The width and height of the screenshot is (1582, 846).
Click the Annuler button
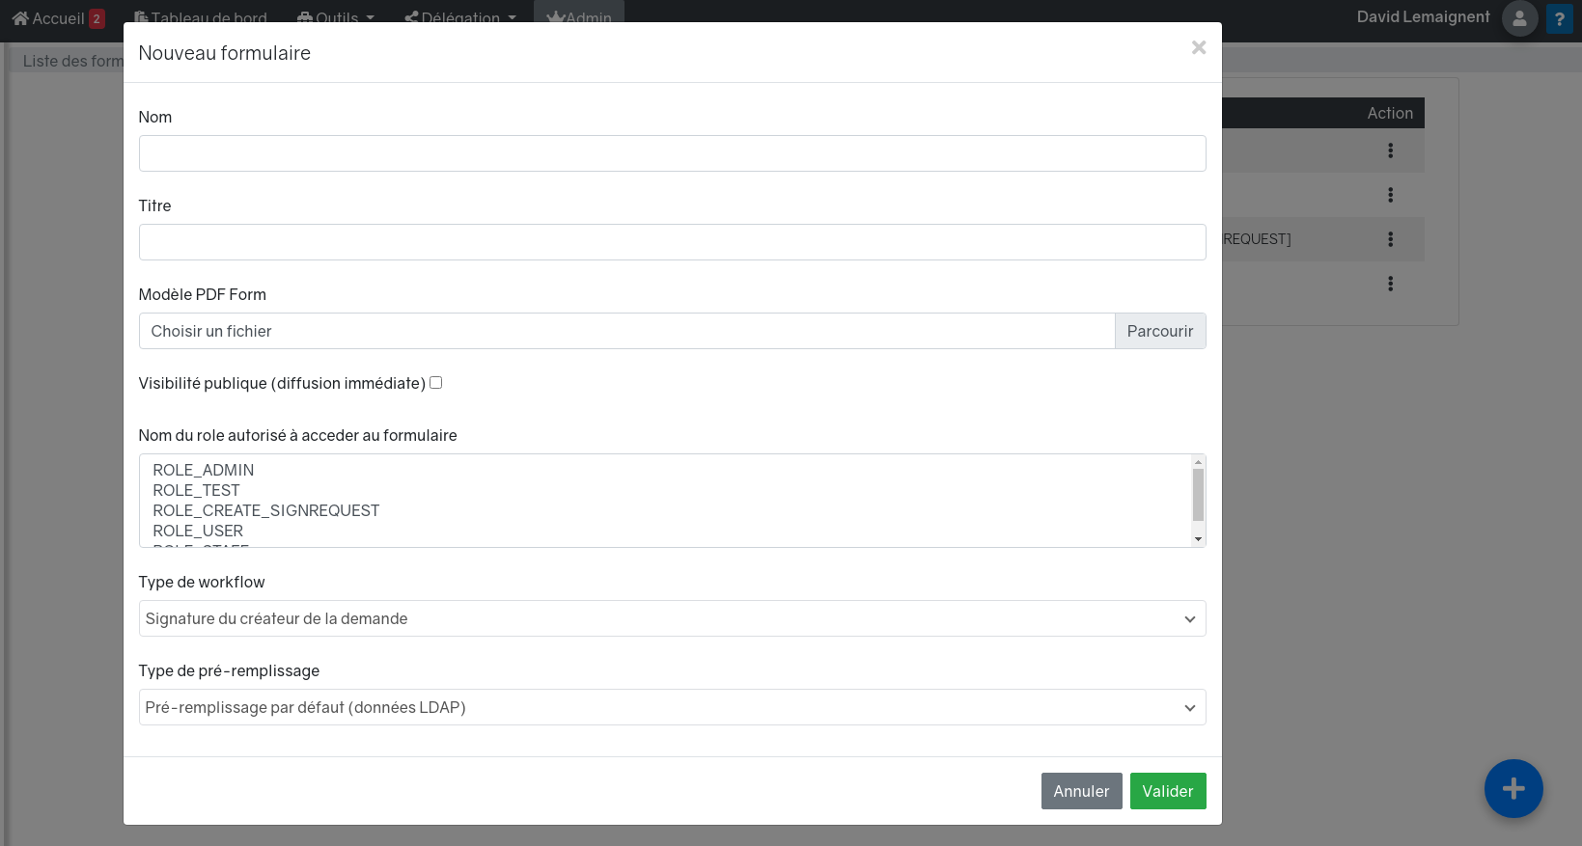pos(1081,791)
